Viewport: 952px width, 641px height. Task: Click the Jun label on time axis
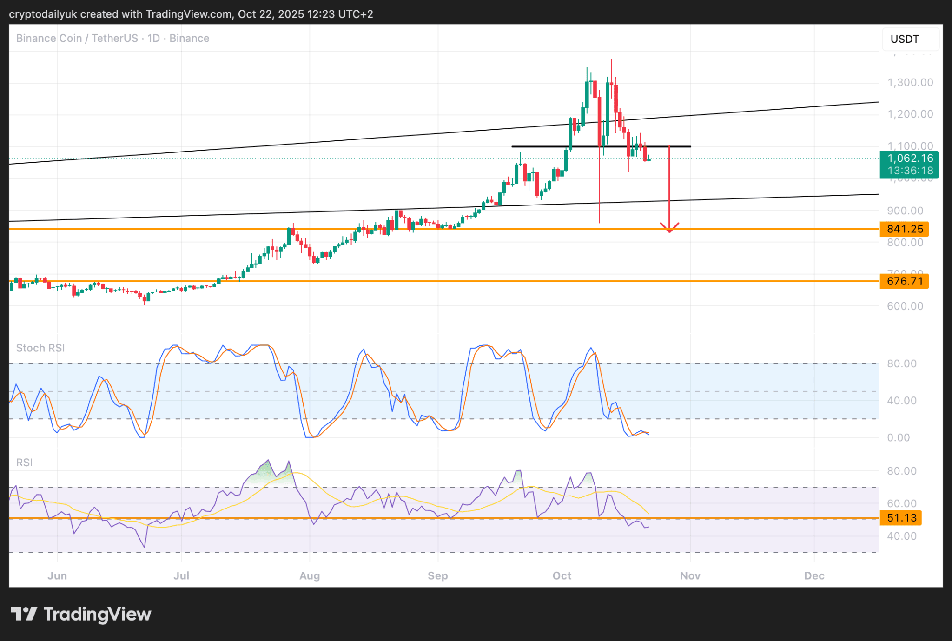tap(57, 576)
